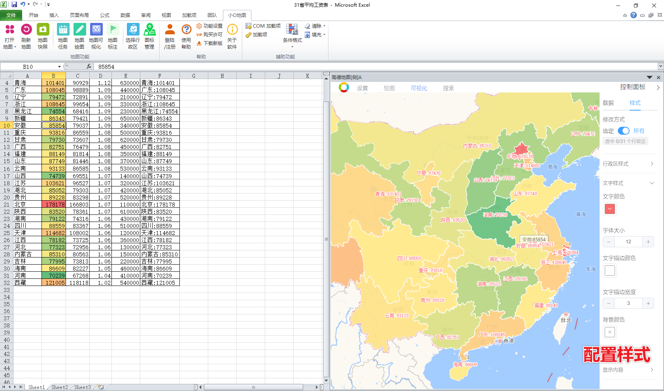This screenshot has width=664, height=391.
Task: Toggle the 选定/所有 switch
Action: pos(623,131)
